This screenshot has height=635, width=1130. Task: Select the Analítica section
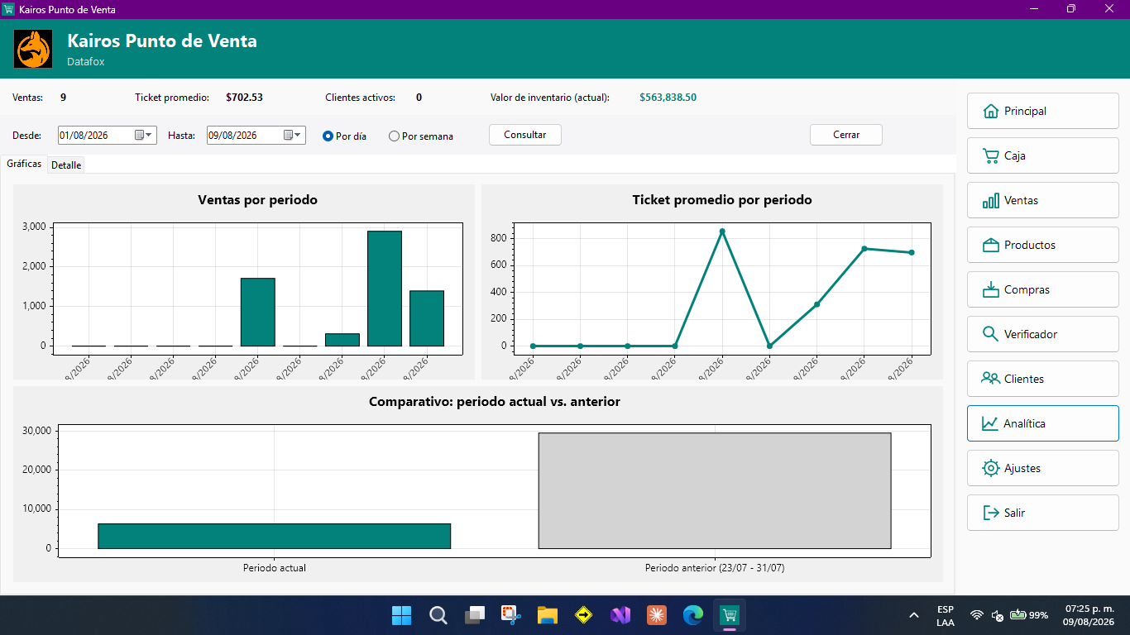(x=1042, y=423)
